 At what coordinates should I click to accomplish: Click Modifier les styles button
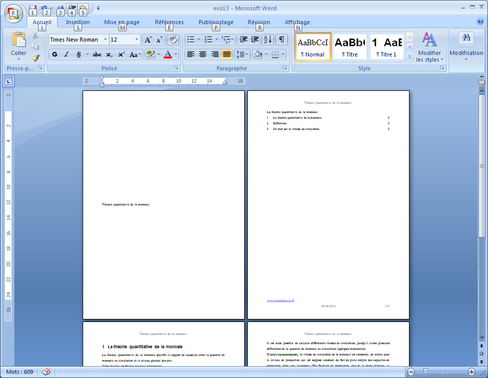(430, 47)
